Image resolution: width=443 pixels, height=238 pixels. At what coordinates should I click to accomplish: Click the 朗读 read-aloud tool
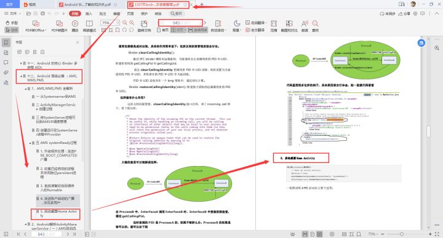click(305, 26)
